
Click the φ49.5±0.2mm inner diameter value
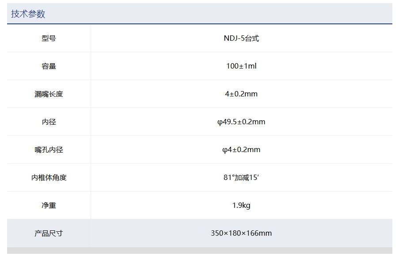241,122
